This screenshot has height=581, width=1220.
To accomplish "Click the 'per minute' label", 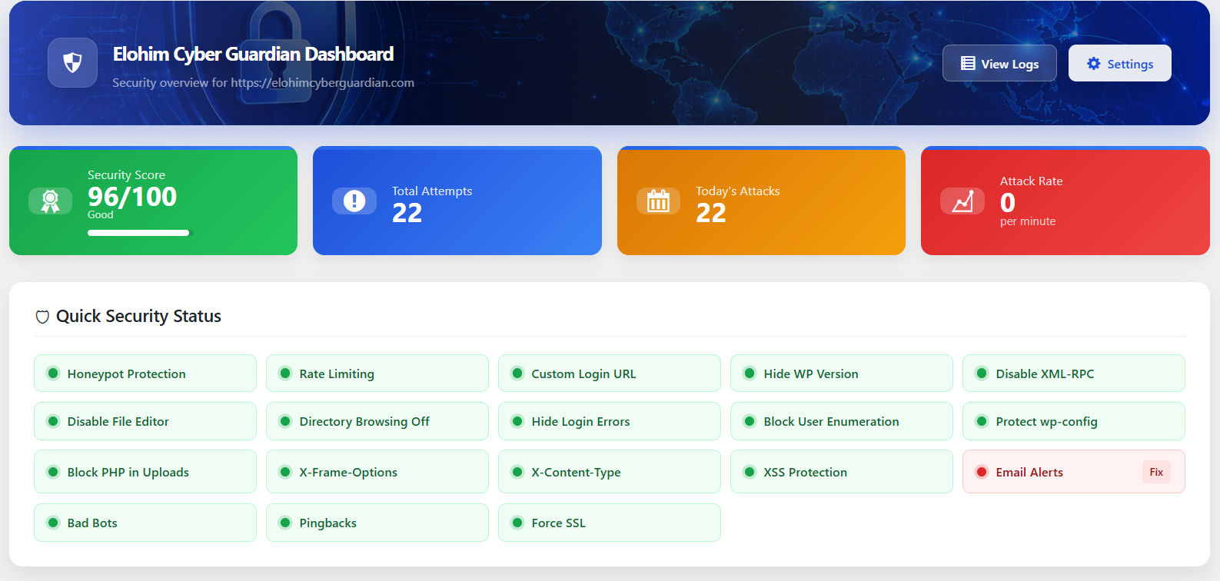I will click(x=1028, y=221).
